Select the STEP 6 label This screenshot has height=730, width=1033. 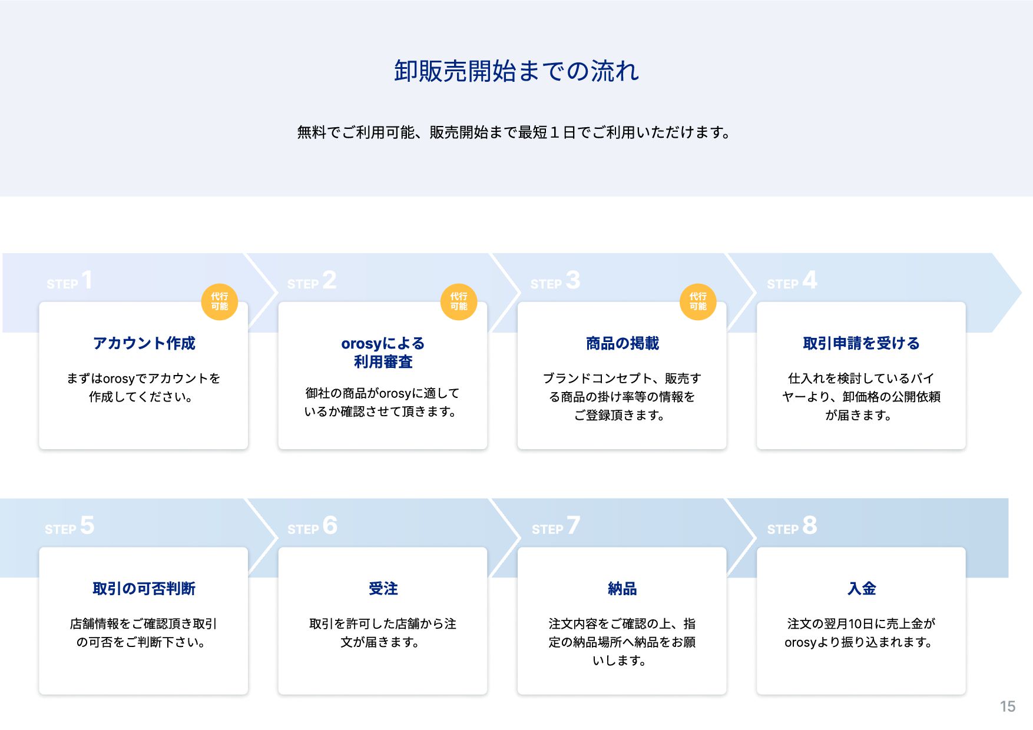tap(312, 526)
